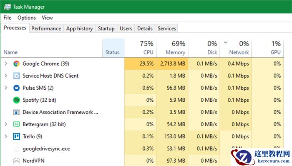The height and width of the screenshot is (166, 292).
Task: Click the Task Manager title bar icon
Action: (7, 7)
